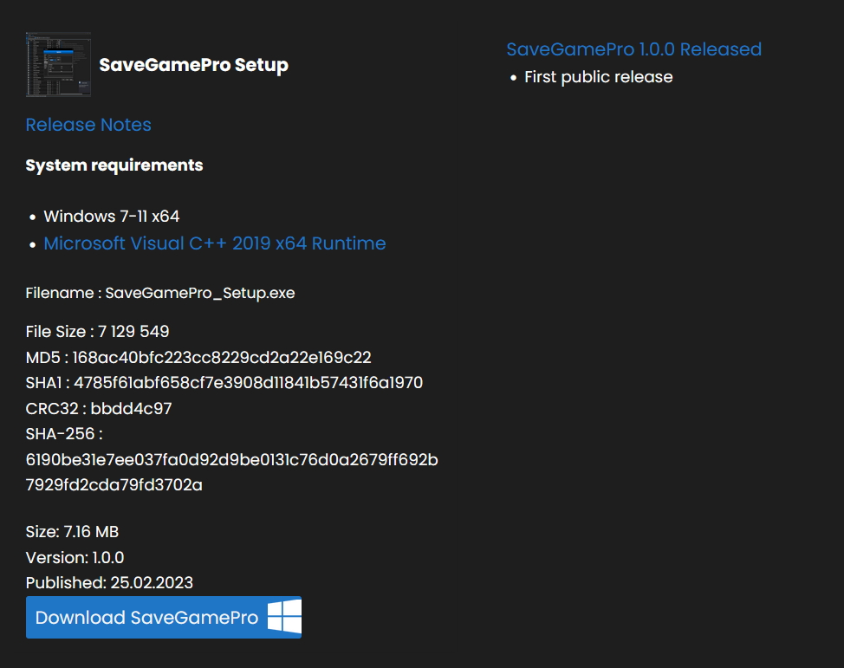Click the SaveGamePro Setup heading
The height and width of the screenshot is (668, 844).
[x=193, y=65]
